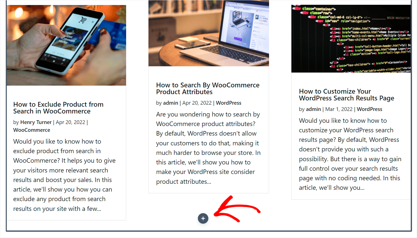Screen dimensions: 417x238
Task: Click the excerpt of the exclude product post
Action: point(64,175)
